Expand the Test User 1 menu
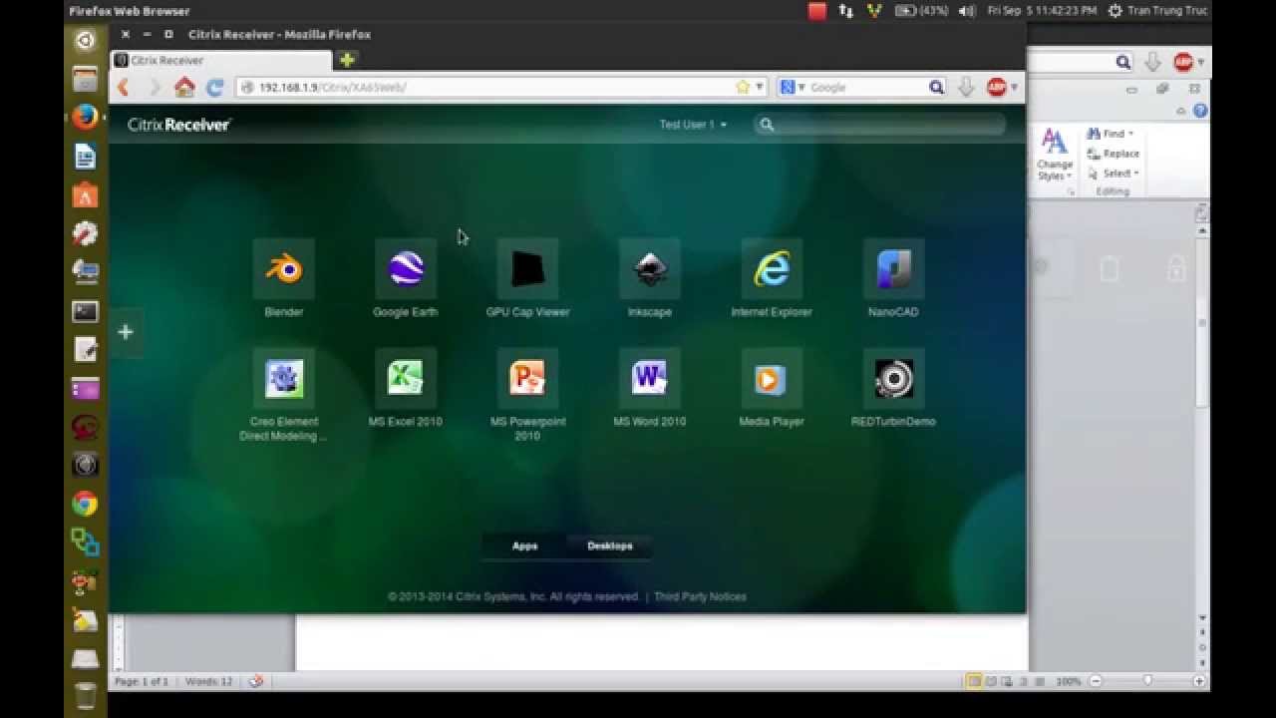 pos(693,125)
